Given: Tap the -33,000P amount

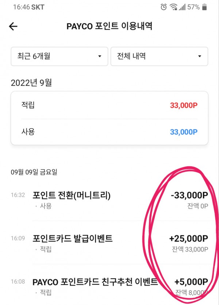Looking at the screenshot, I should (189, 196).
